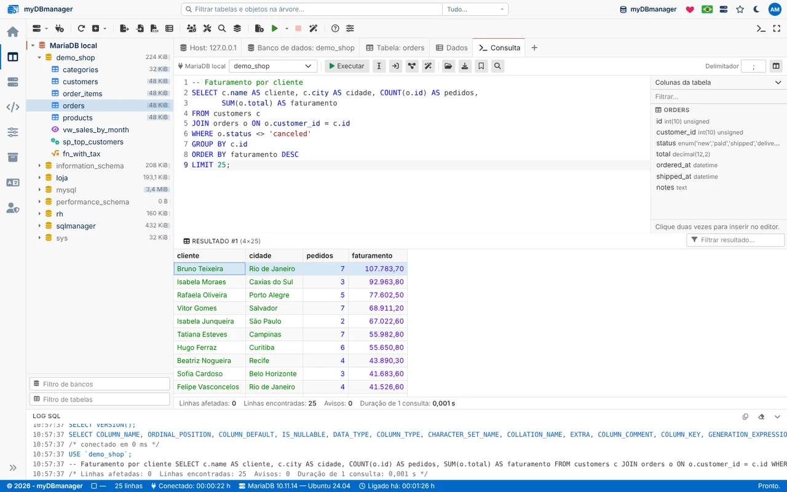Viewport: 787px width, 492px height.
Task: Open the preferences sliders icon in the main toolbar
Action: [x=350, y=28]
